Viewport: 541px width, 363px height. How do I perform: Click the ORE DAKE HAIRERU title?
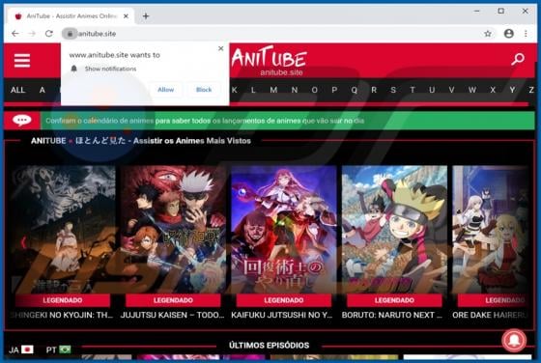(x=491, y=315)
